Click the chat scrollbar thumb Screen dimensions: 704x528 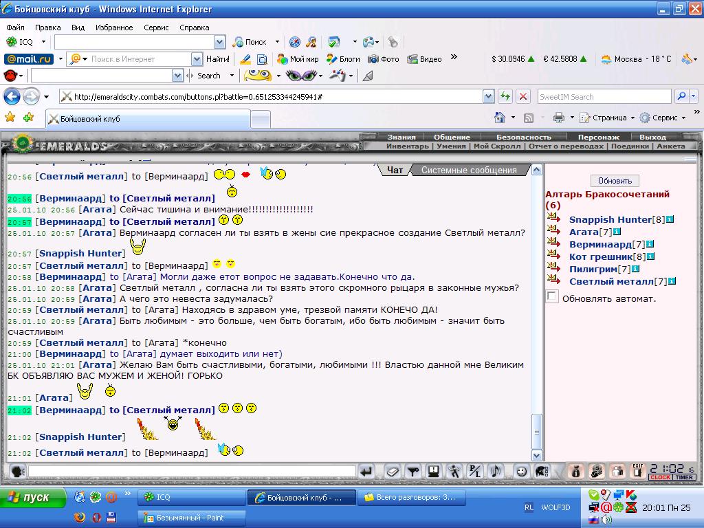[x=536, y=432]
